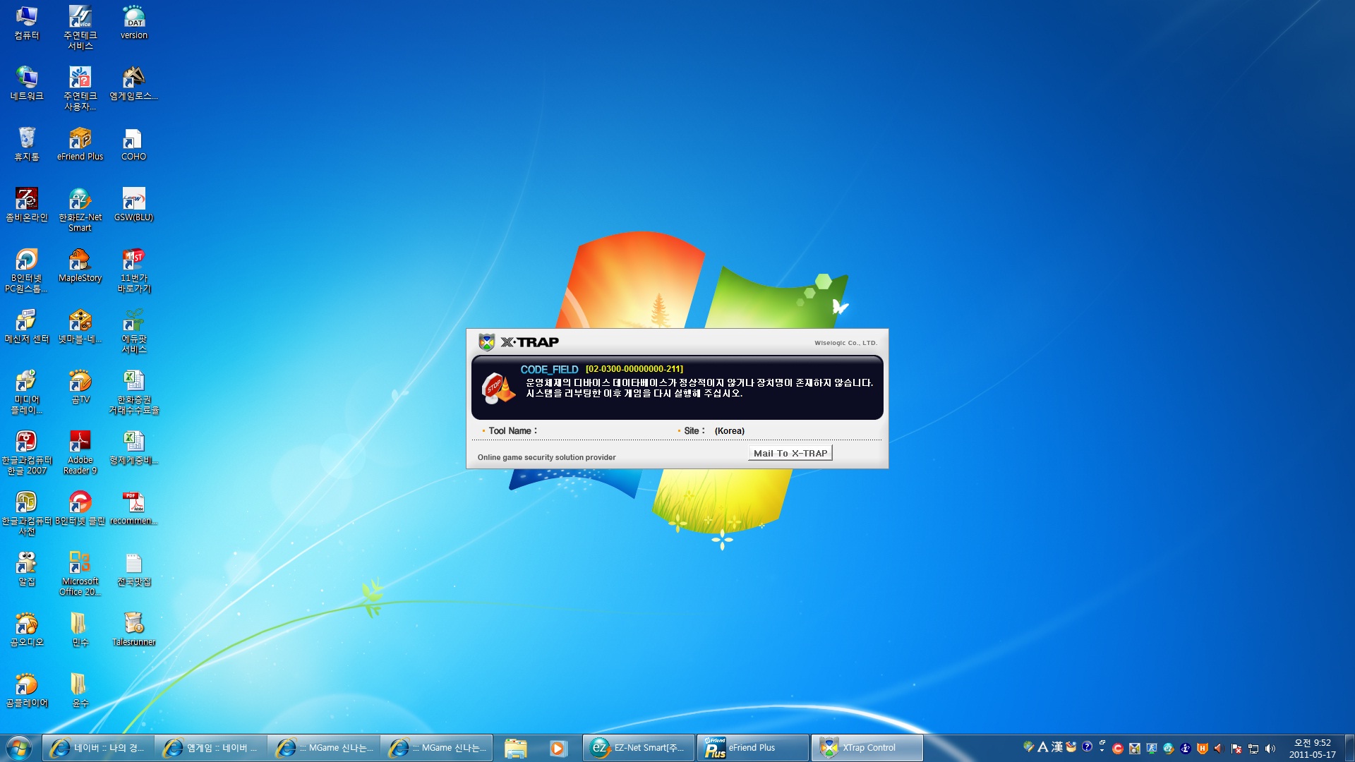Click the Mail To X-TRAP button
The width and height of the screenshot is (1355, 762).
[790, 453]
